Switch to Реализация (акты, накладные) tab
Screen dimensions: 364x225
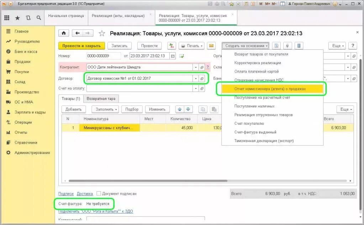click(118, 16)
